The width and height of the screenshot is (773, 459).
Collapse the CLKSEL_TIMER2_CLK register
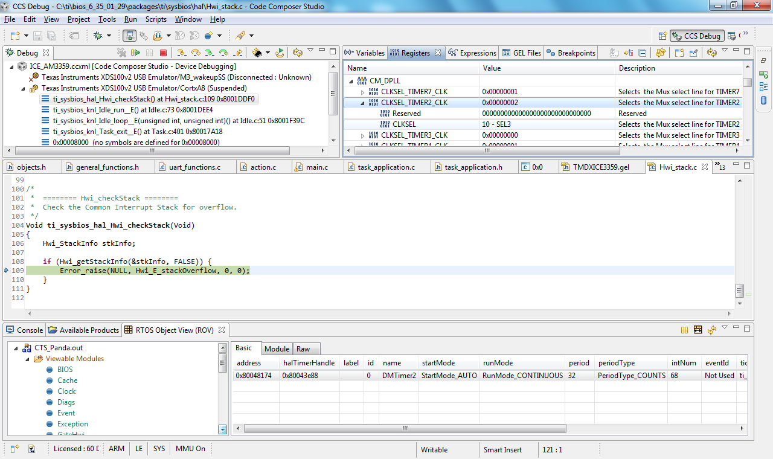(x=363, y=103)
